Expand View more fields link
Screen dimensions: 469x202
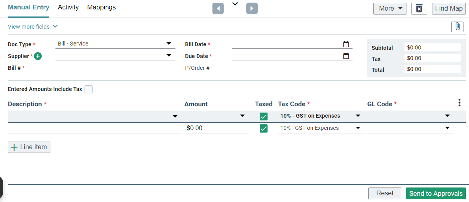tap(33, 27)
